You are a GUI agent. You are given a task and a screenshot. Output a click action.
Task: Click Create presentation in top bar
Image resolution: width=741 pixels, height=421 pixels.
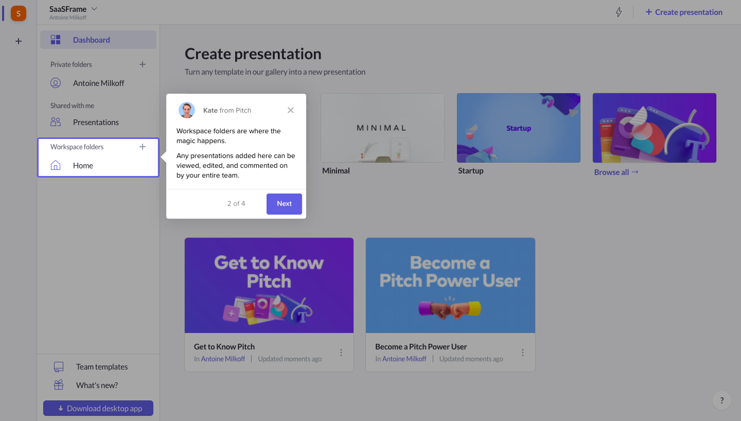(x=684, y=12)
